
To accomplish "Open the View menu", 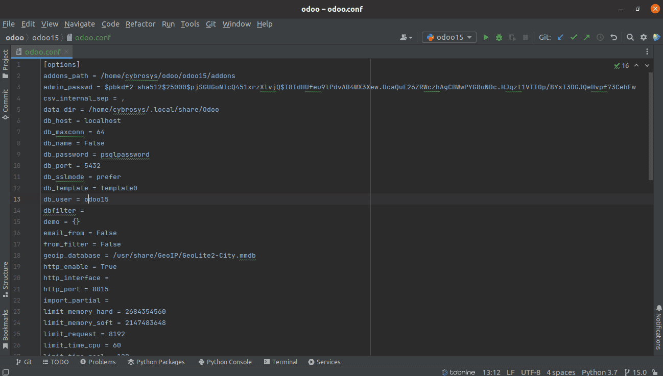I will point(50,24).
